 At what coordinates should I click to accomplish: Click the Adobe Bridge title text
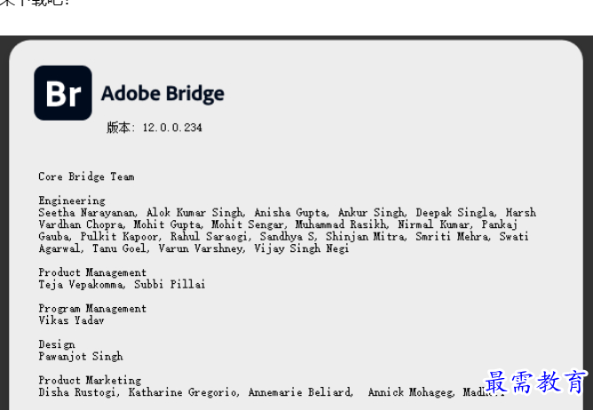pos(162,94)
